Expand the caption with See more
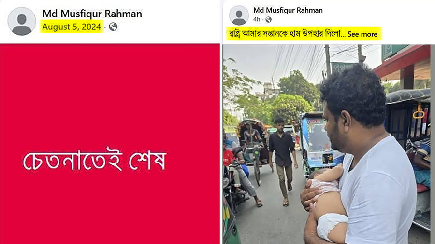Viewport: 435px width, 244px height. click(x=362, y=34)
